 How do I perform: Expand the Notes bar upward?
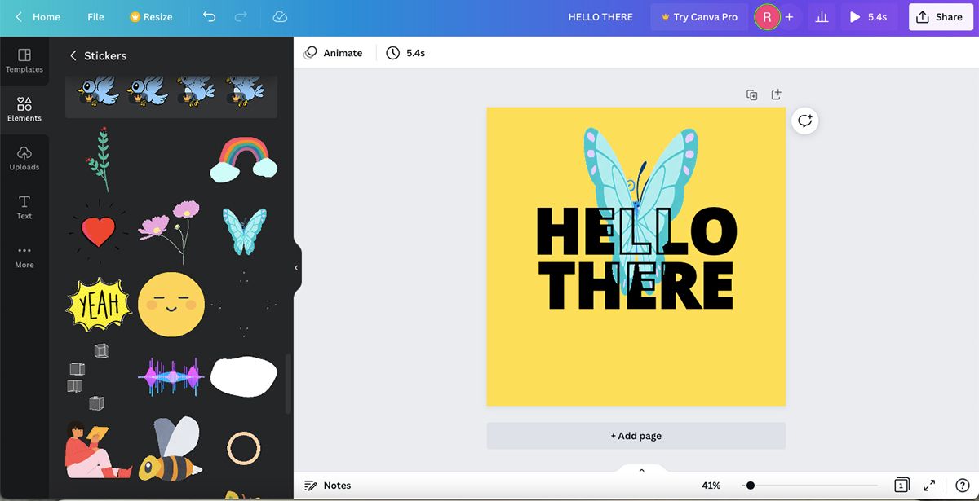(641, 470)
